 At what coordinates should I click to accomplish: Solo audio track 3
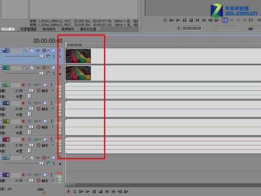pyautogui.click(x=52, y=85)
